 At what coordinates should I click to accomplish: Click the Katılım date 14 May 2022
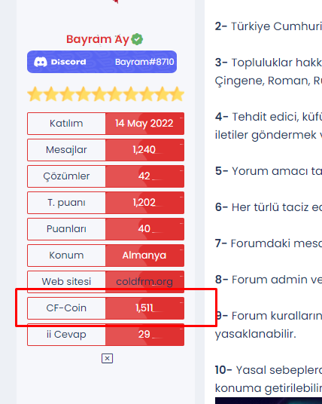pyautogui.click(x=144, y=124)
